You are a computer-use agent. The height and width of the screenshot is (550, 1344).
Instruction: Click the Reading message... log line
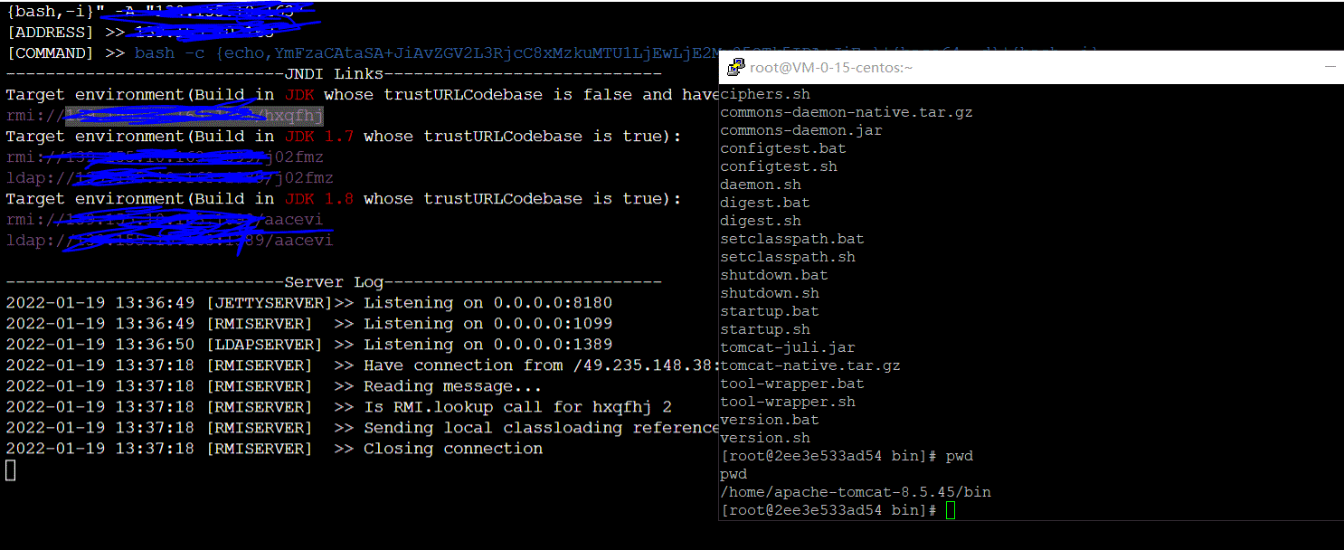(274, 386)
